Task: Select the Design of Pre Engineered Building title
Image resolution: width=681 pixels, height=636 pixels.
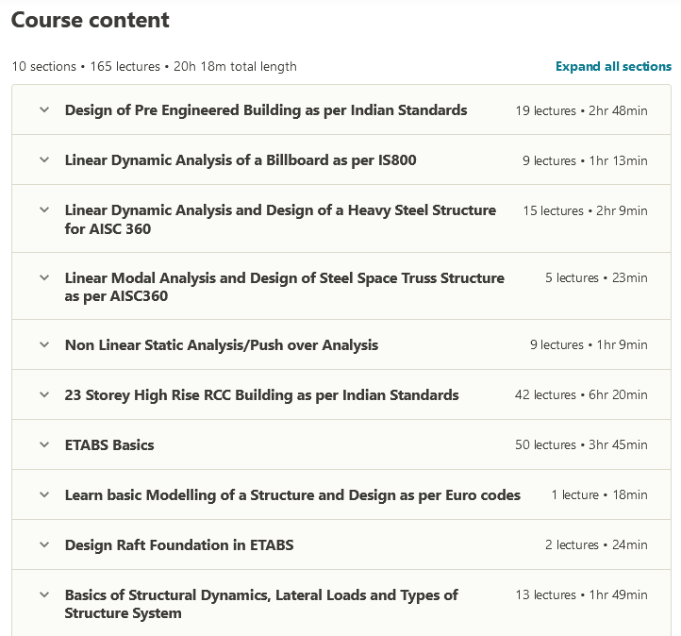Action: (266, 110)
